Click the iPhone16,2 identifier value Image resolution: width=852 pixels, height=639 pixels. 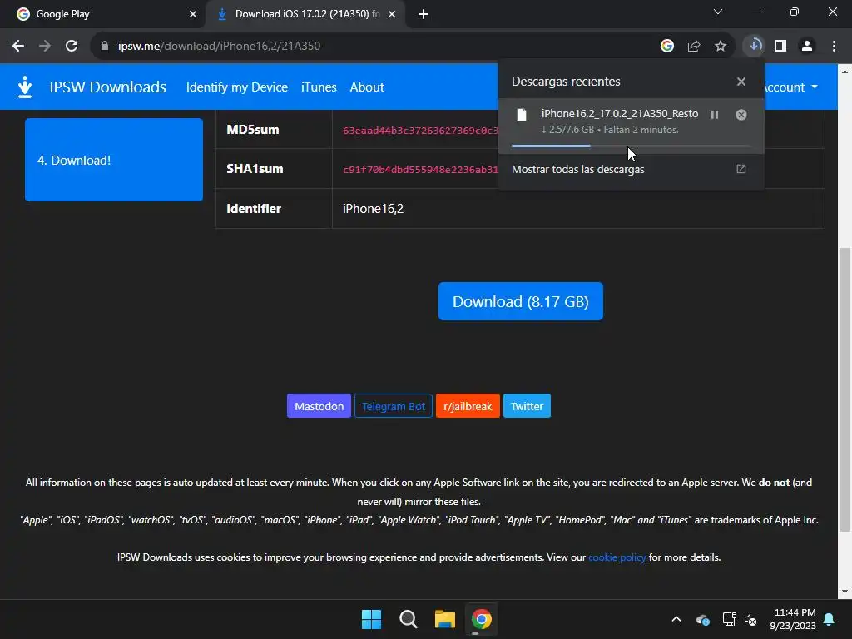[x=373, y=209]
